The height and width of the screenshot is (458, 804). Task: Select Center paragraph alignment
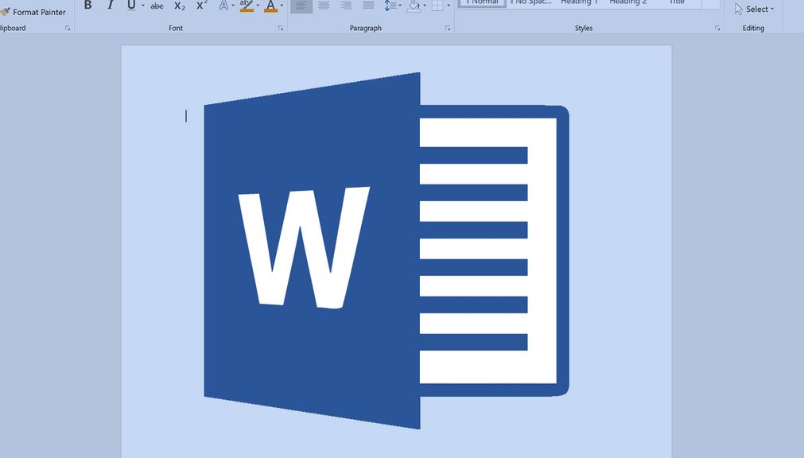(324, 5)
